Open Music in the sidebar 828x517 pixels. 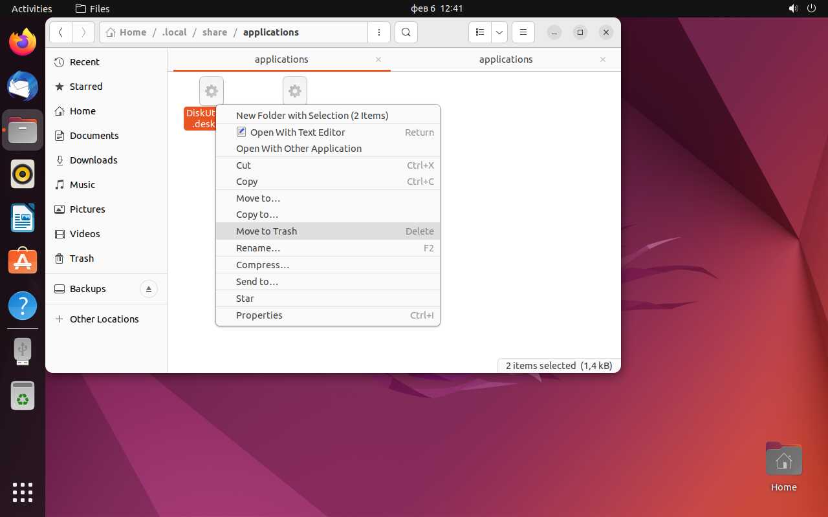point(107,185)
